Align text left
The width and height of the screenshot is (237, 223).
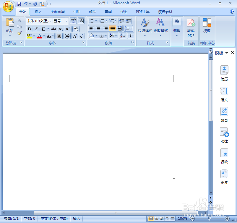(x=91, y=28)
